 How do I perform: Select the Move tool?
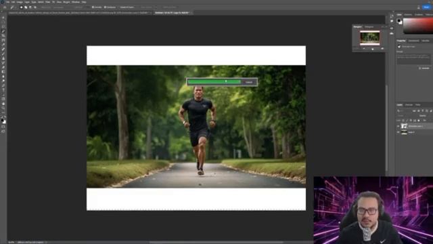[3, 18]
